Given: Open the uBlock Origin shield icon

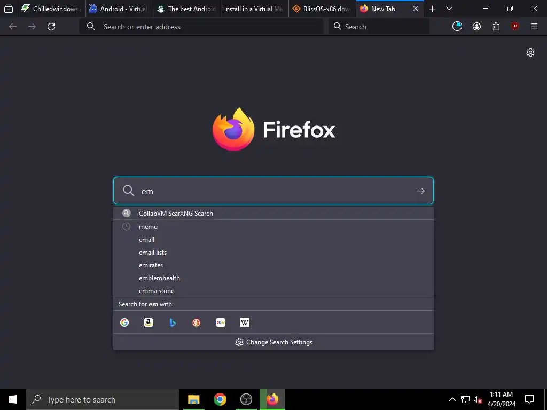Looking at the screenshot, I should click(515, 27).
